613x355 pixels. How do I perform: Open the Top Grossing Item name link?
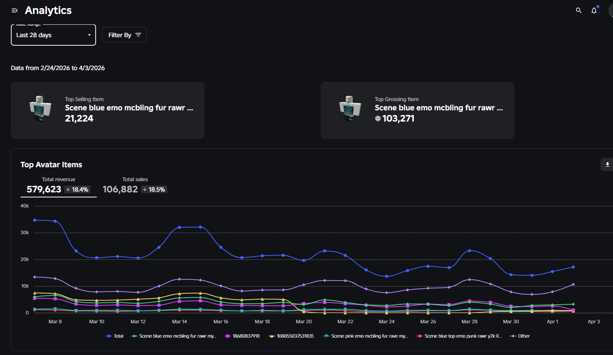tap(439, 108)
